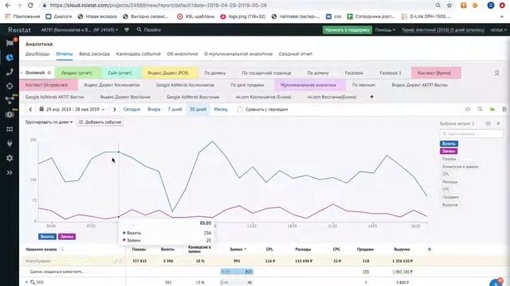Click the settings gear next to Основной tab
Viewport: 510px width, 286px height.
coord(49,72)
